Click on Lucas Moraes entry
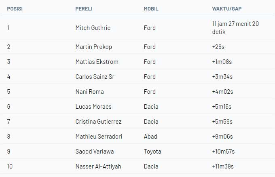 [93, 107]
